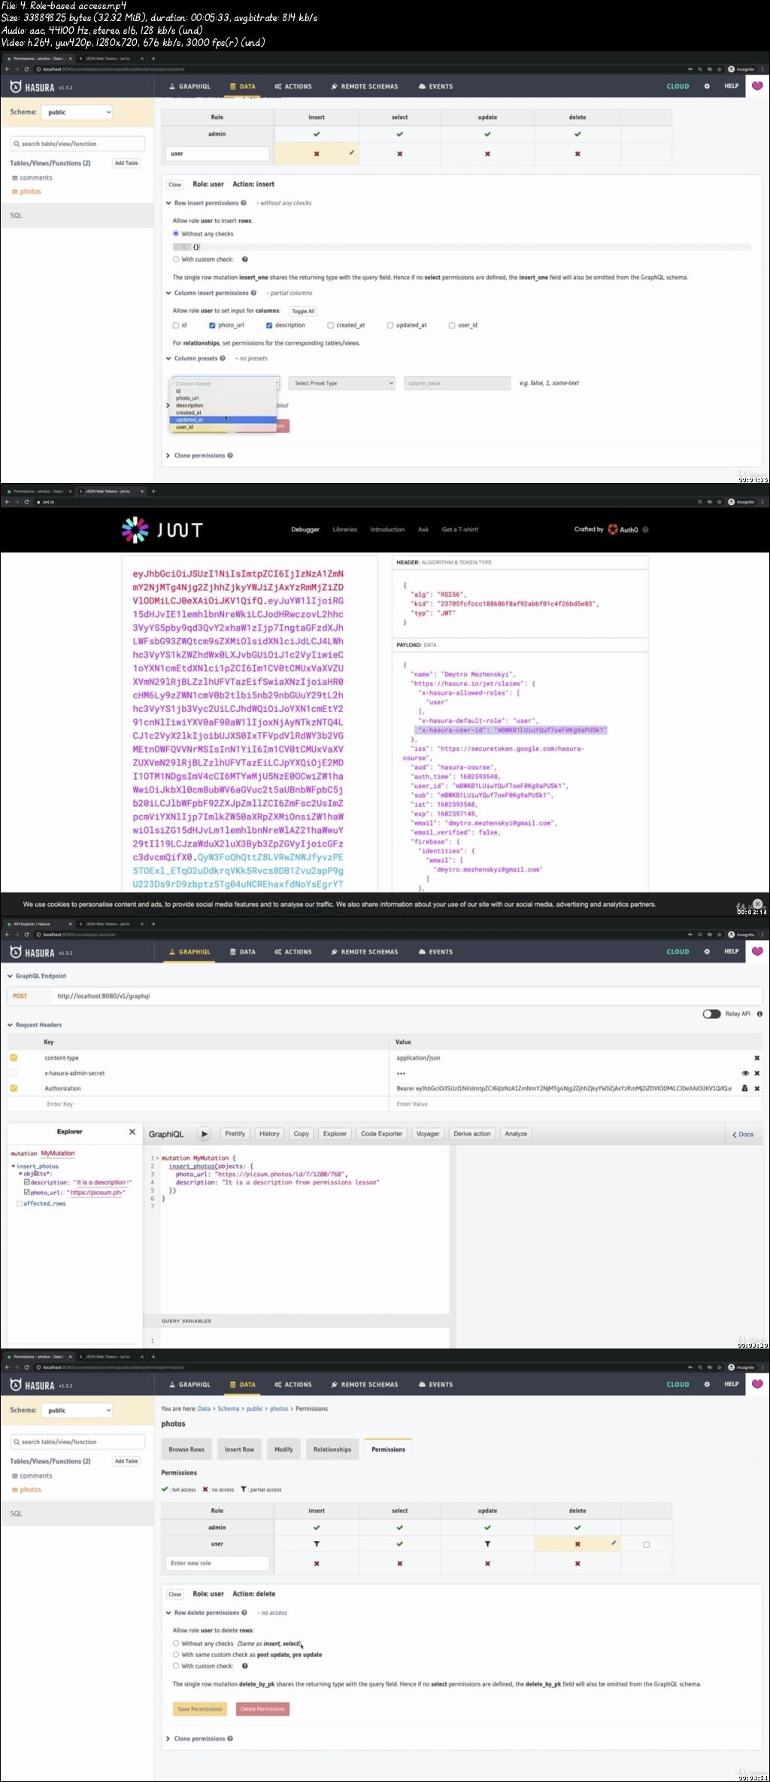Check the id column checkbox
The width and height of the screenshot is (770, 1782).
pos(176,325)
